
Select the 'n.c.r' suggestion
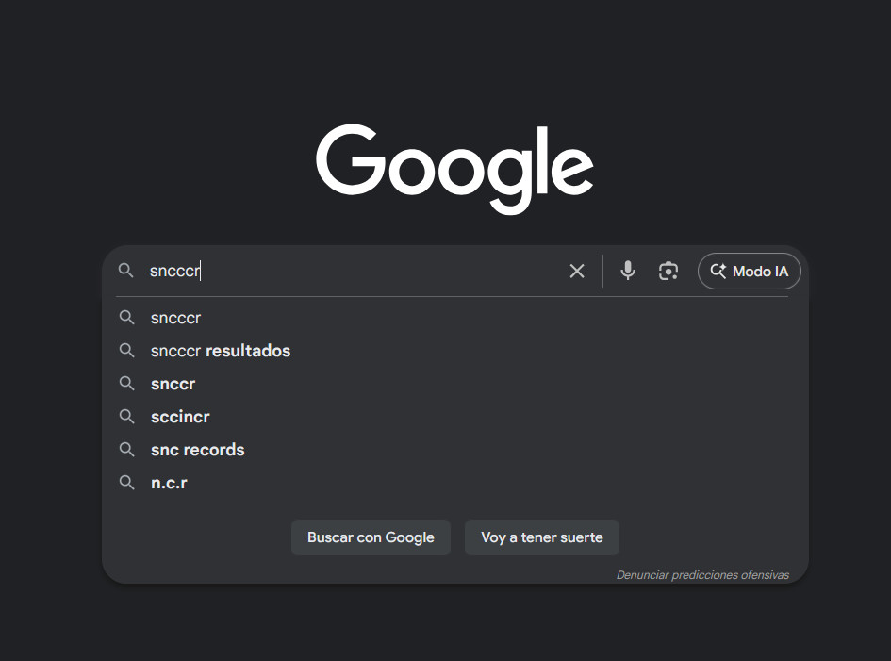click(170, 483)
